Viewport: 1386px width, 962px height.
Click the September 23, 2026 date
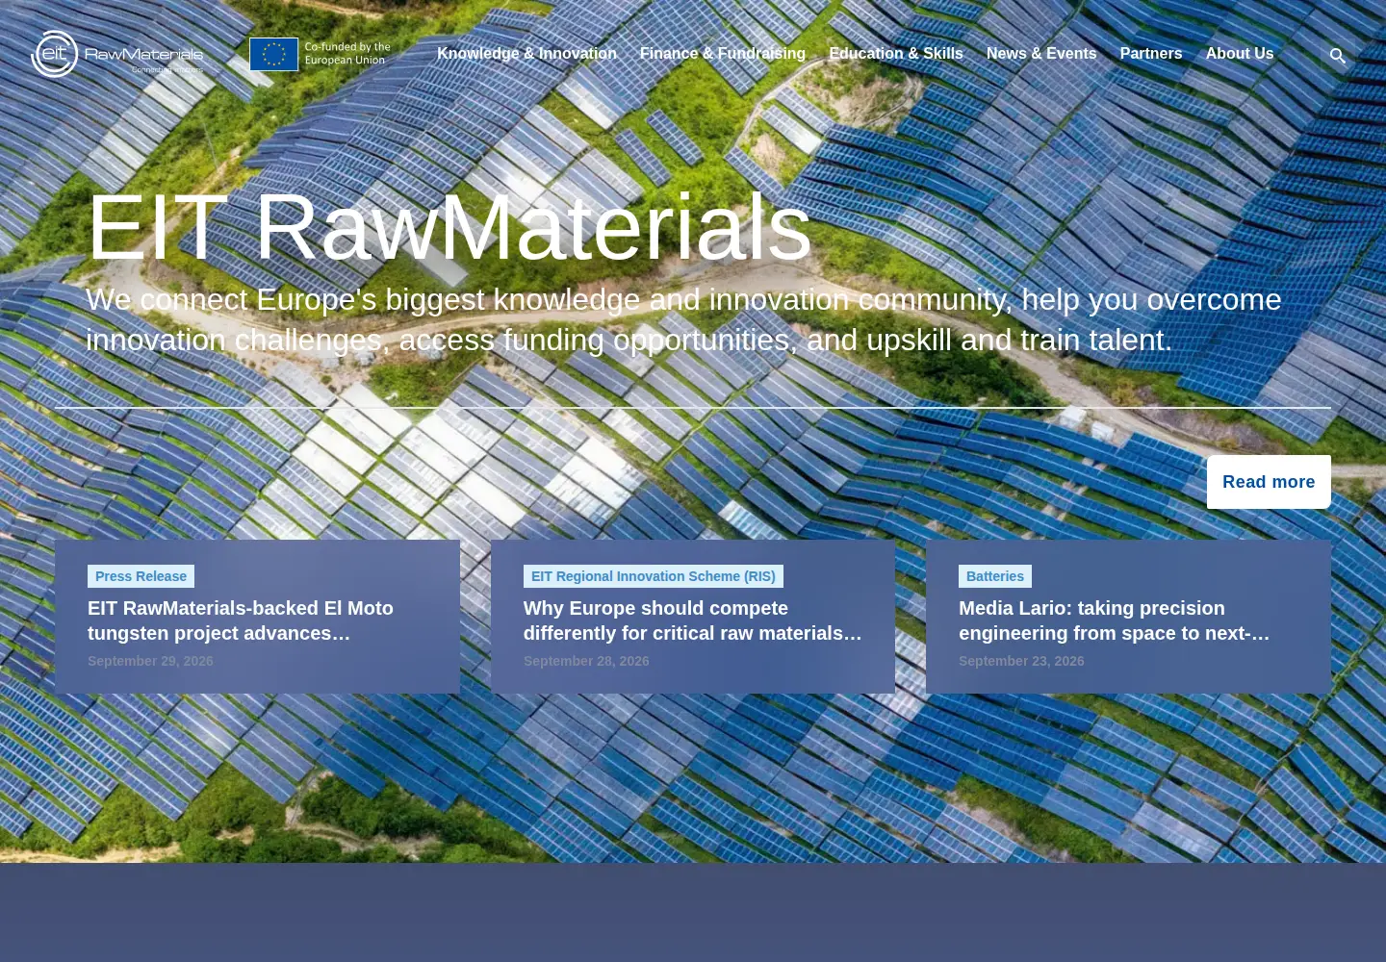[x=1021, y=661]
